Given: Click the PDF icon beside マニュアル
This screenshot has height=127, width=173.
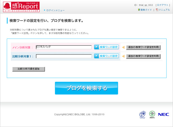Looking at the screenshot, I should point(157,10).
